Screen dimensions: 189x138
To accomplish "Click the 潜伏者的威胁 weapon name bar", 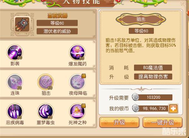I will click(57, 31).
